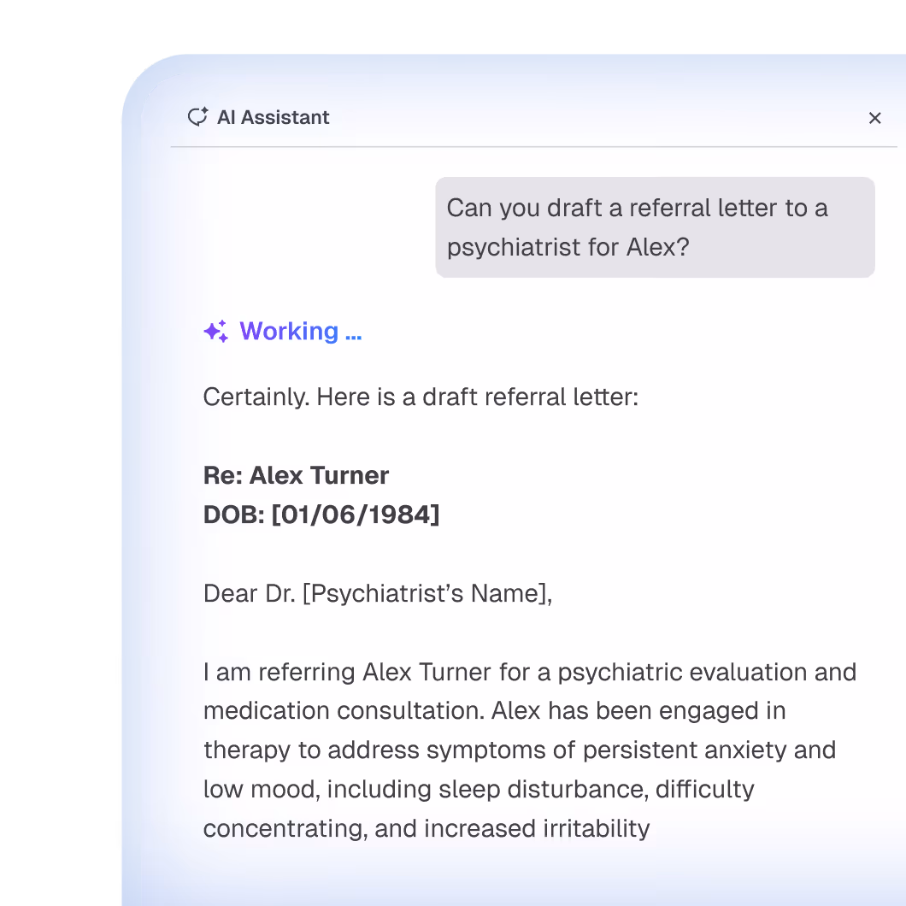This screenshot has height=906, width=906.
Task: Select the Re: Alex Turner heading
Action: [296, 475]
